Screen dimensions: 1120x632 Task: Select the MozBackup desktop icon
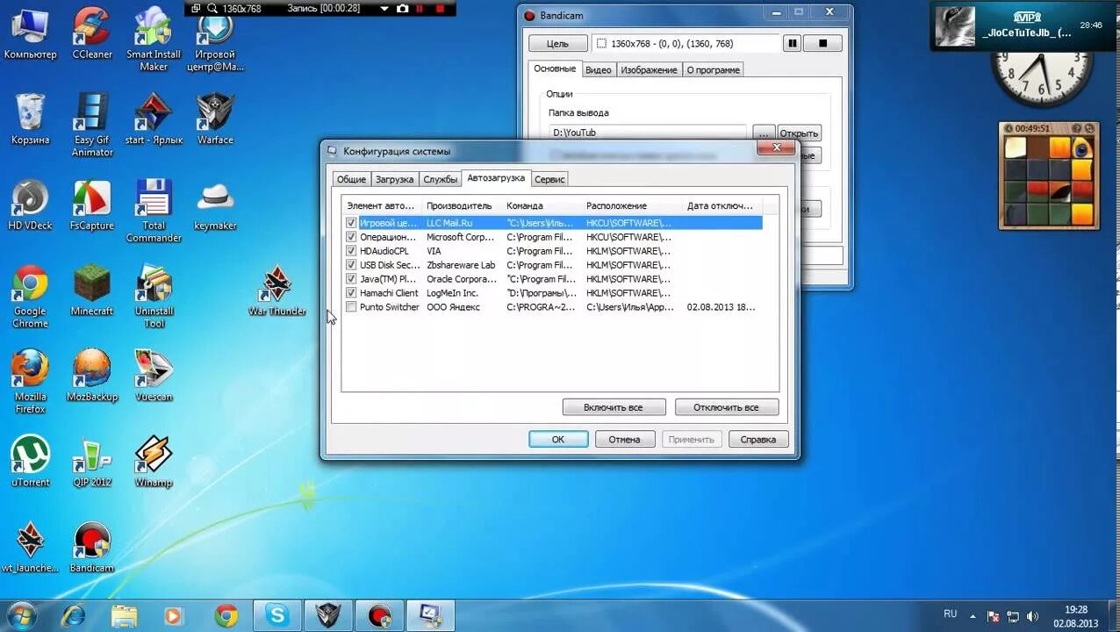tap(92, 376)
